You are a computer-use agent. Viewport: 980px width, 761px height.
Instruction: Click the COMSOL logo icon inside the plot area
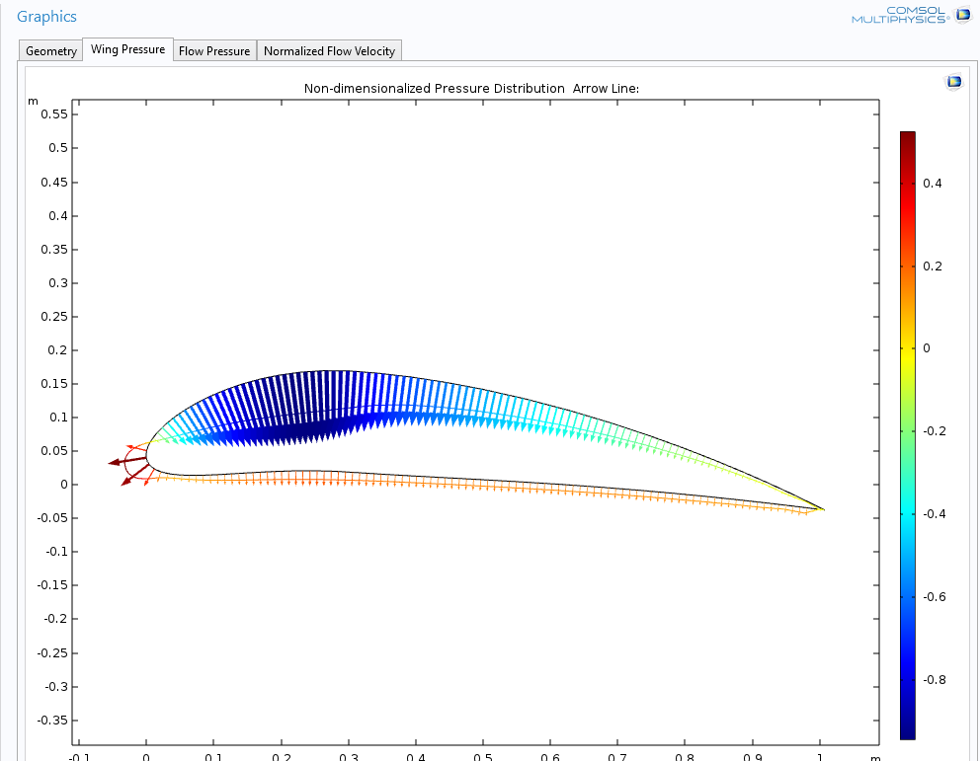pos(953,81)
